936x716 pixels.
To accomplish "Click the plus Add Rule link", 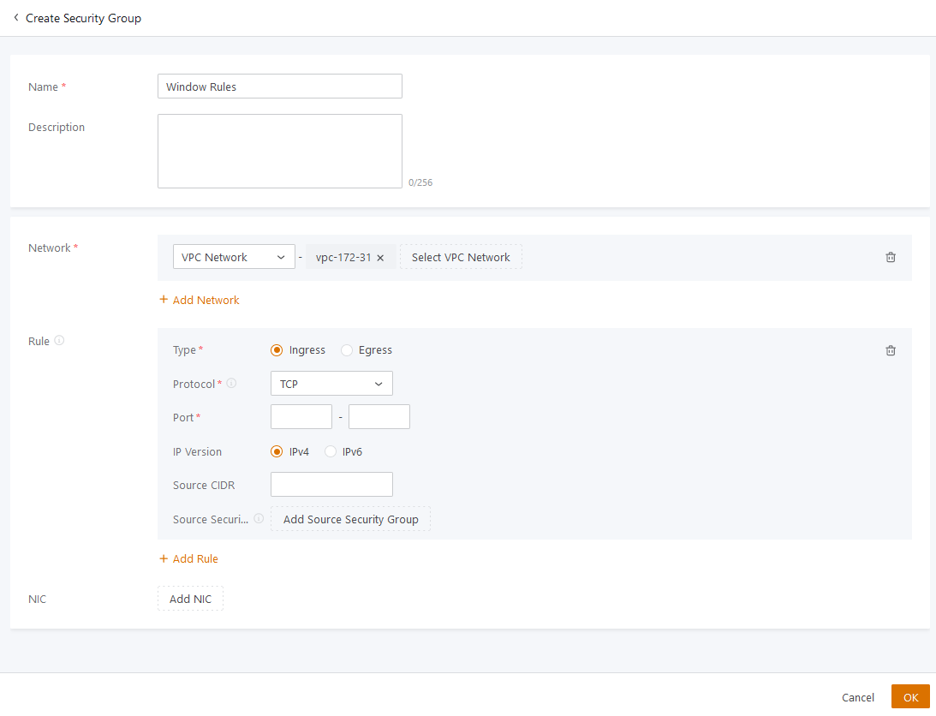I will coord(188,559).
